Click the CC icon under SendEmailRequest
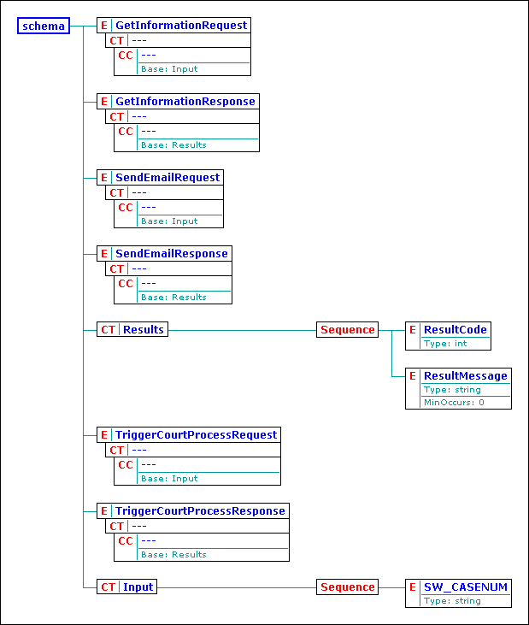529x625 pixels. [126, 207]
